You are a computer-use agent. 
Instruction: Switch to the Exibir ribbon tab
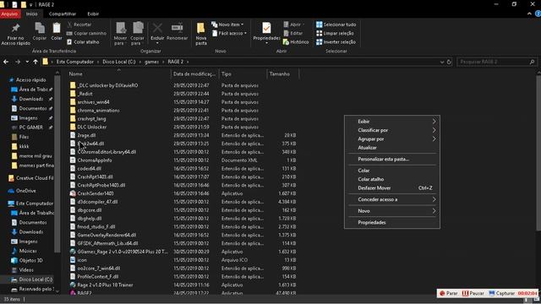click(93, 14)
